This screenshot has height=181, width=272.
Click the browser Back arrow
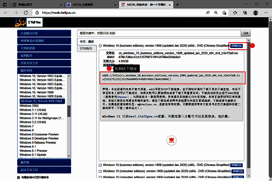pyautogui.click(x=6, y=13)
